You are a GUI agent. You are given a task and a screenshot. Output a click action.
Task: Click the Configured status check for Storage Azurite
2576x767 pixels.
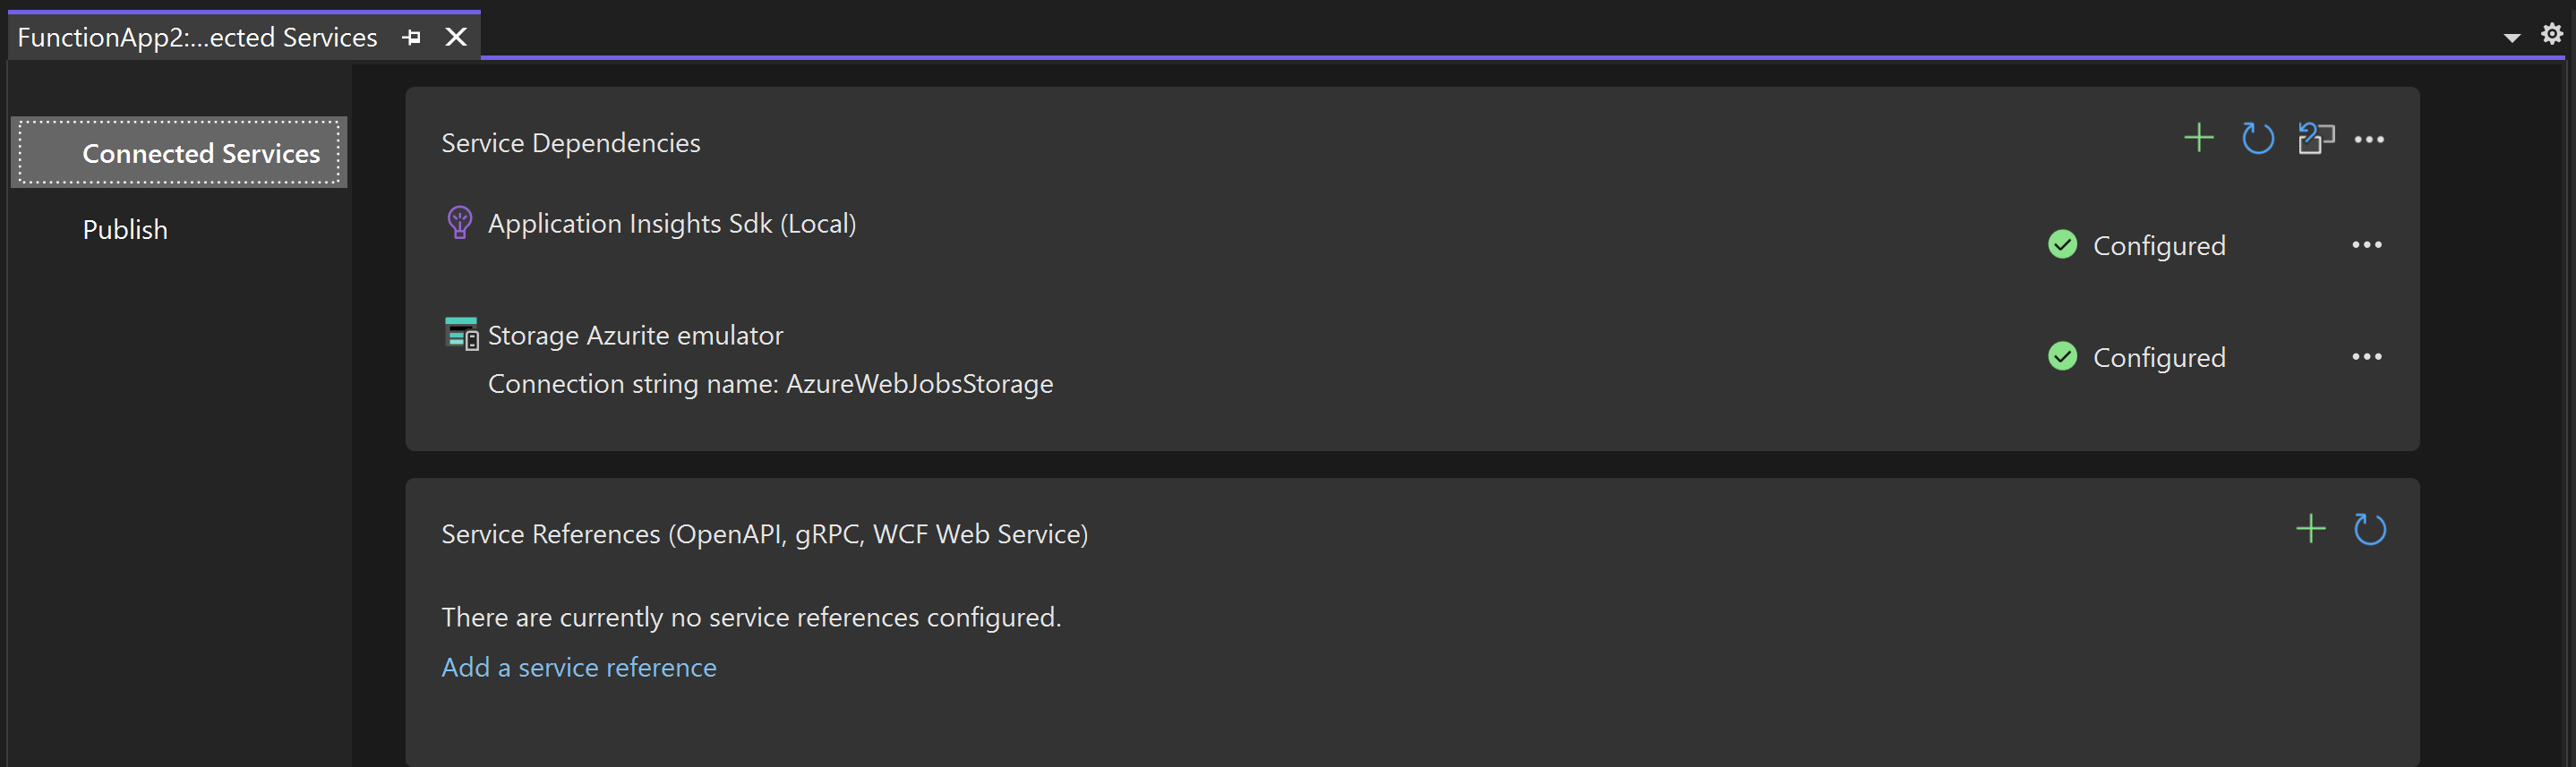click(x=2062, y=356)
